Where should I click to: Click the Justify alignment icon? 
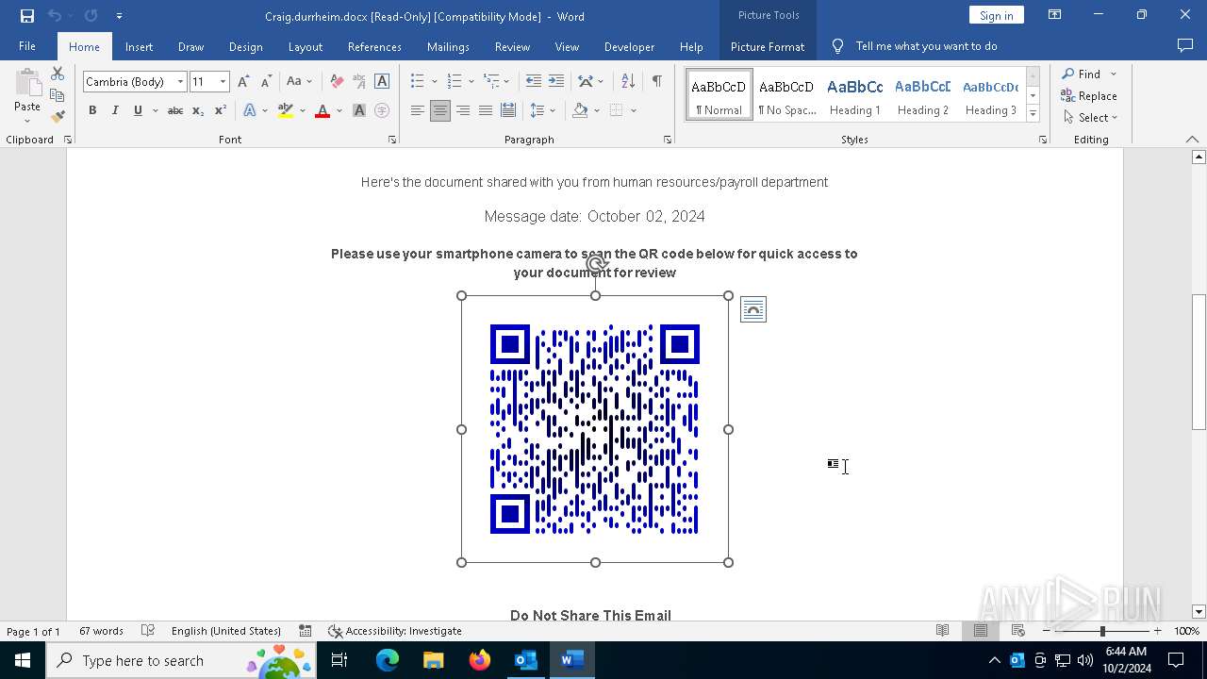point(485,110)
